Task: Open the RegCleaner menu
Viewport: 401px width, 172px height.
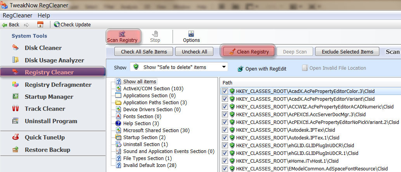Action: point(17,15)
